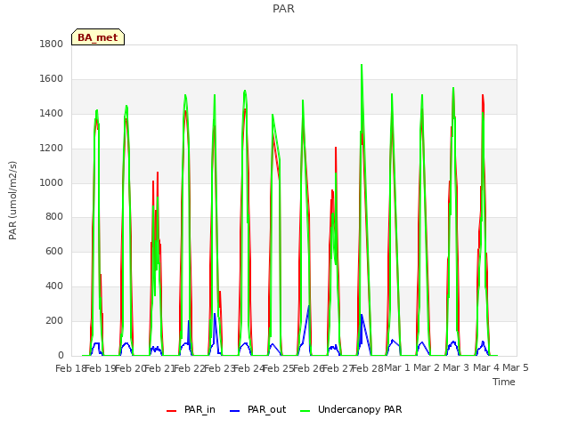Click the red peak on Mar 4

tap(483, 96)
